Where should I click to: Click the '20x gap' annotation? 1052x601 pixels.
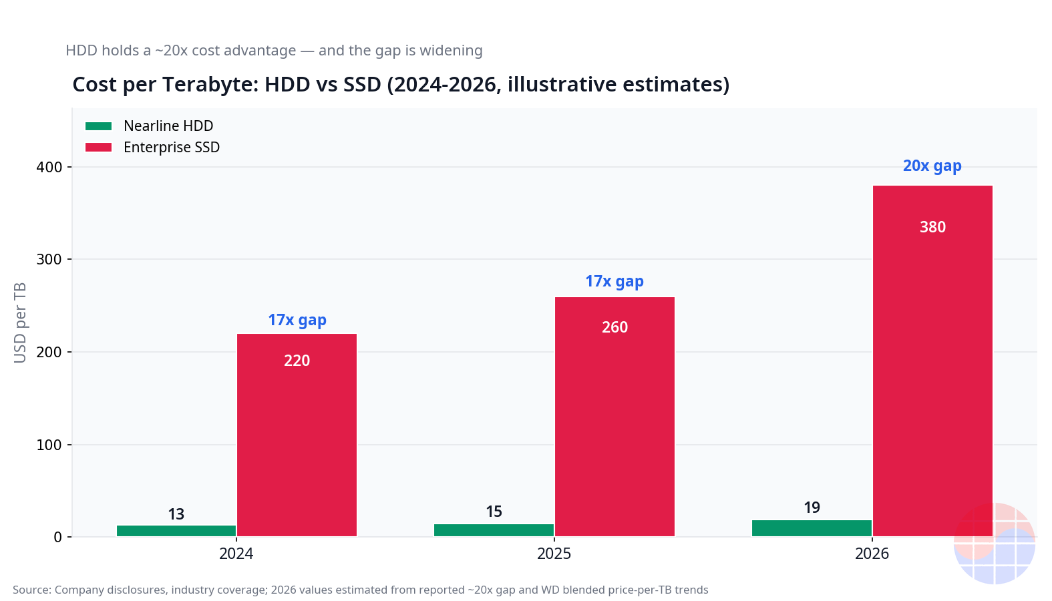pyautogui.click(x=932, y=166)
